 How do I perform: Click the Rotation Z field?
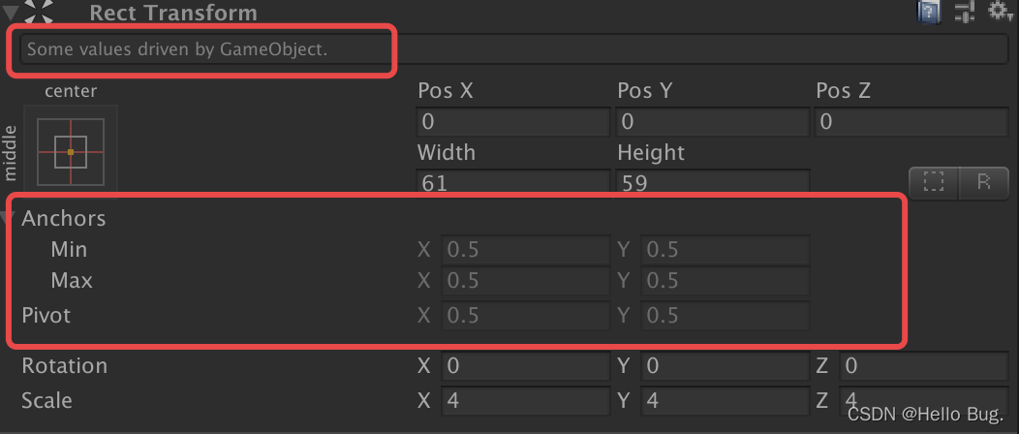pyautogui.click(x=923, y=366)
